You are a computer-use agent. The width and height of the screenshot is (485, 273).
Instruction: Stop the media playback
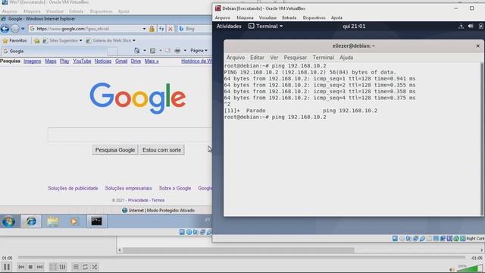30,267
